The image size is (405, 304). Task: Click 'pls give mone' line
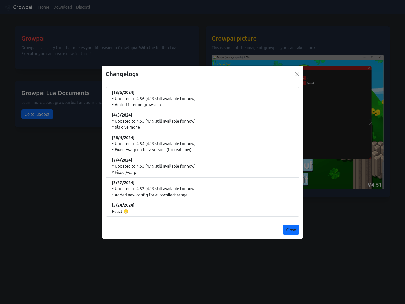pos(126,127)
